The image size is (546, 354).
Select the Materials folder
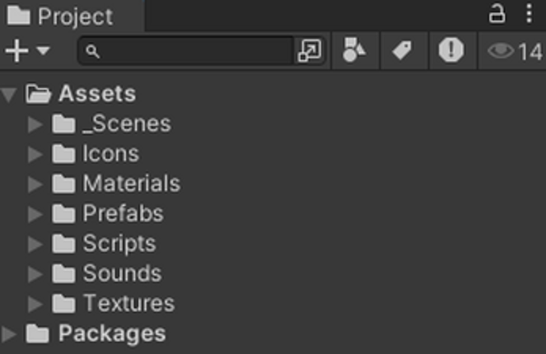[131, 184]
